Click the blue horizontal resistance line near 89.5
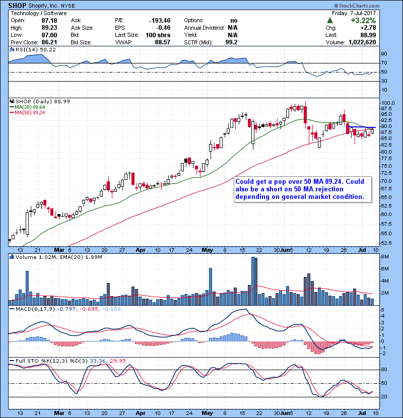403x418 pixels. (x=362, y=127)
